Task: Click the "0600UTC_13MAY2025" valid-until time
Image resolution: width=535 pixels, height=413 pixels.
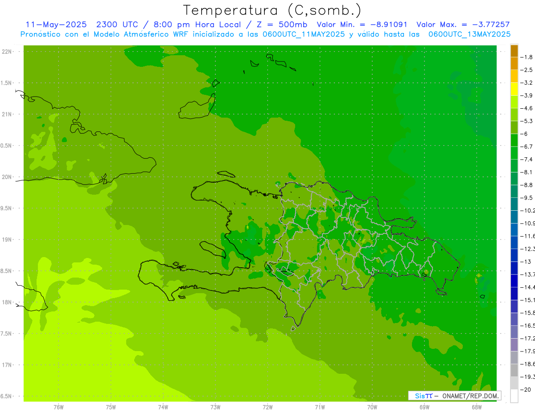Action: tap(469, 34)
